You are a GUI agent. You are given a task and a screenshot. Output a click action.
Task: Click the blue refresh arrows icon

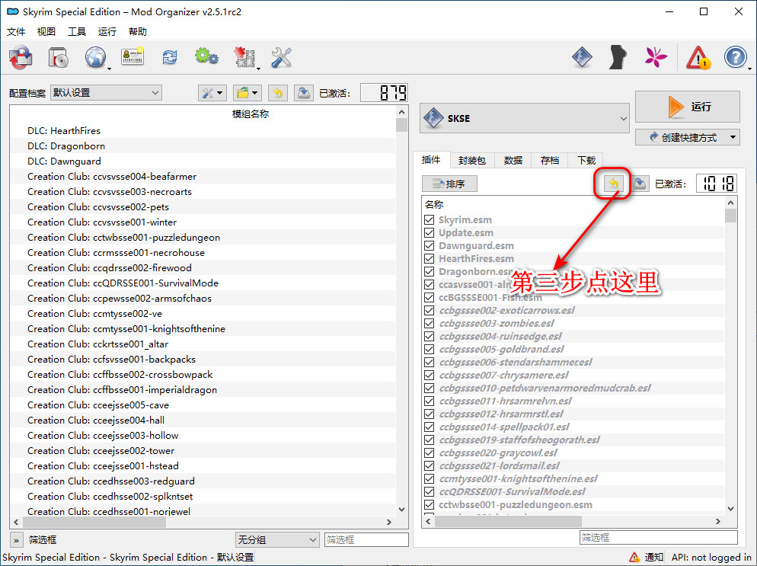(169, 57)
